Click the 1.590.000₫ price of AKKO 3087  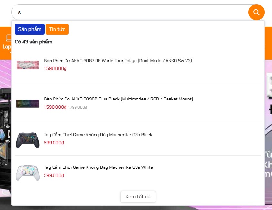[x=55, y=68]
